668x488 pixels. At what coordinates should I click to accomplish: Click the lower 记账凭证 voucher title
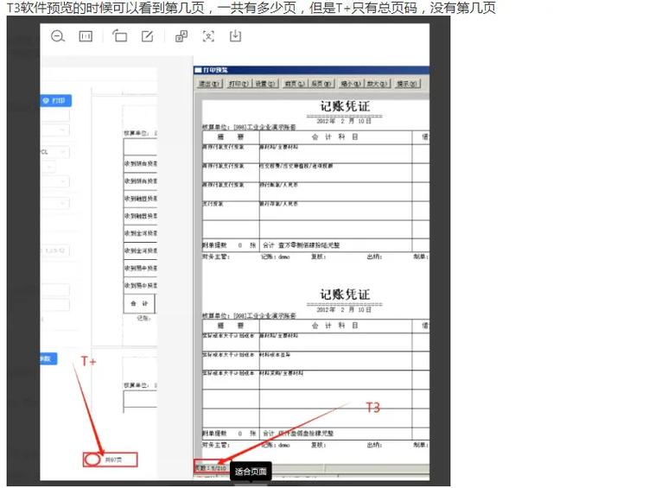345,295
